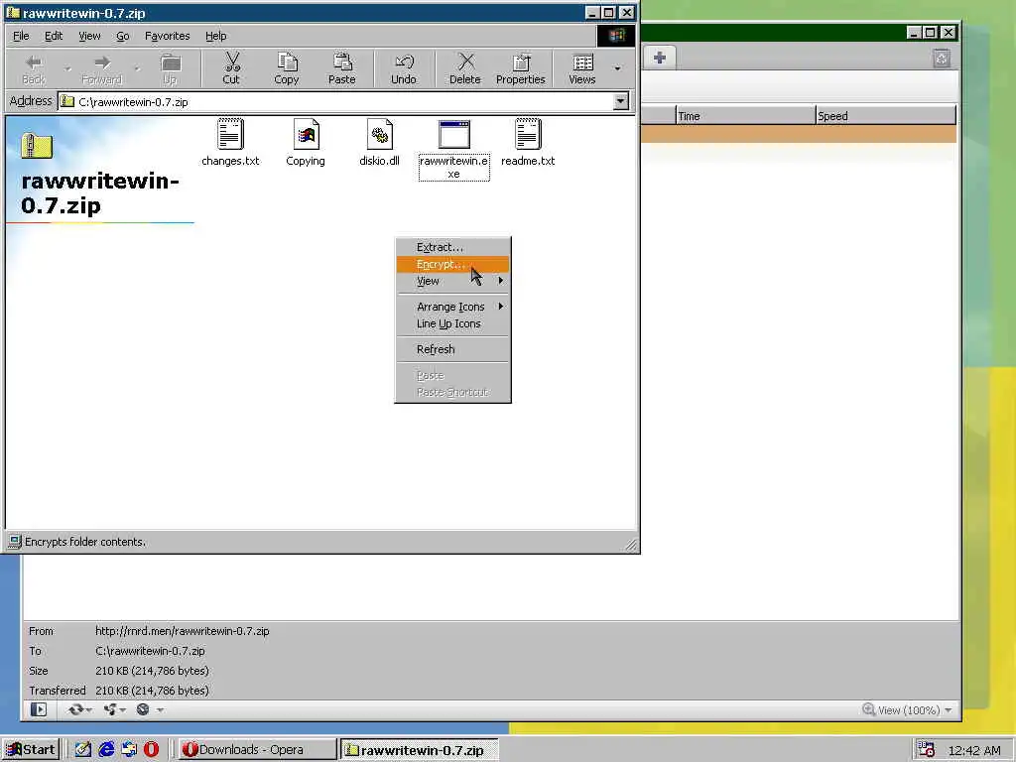Toggle the panel button in Opera's status bar
Screen dimensions: 1016x762
click(x=39, y=709)
